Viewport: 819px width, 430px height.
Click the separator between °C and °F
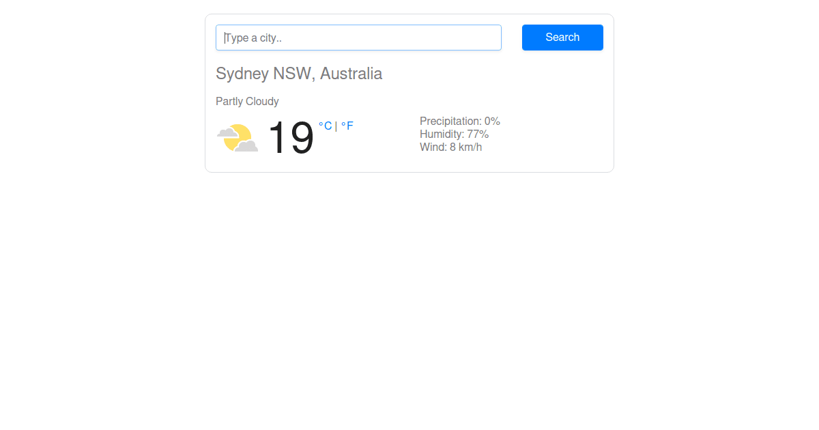click(336, 126)
